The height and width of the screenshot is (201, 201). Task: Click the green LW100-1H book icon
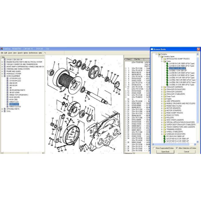tap(167, 63)
